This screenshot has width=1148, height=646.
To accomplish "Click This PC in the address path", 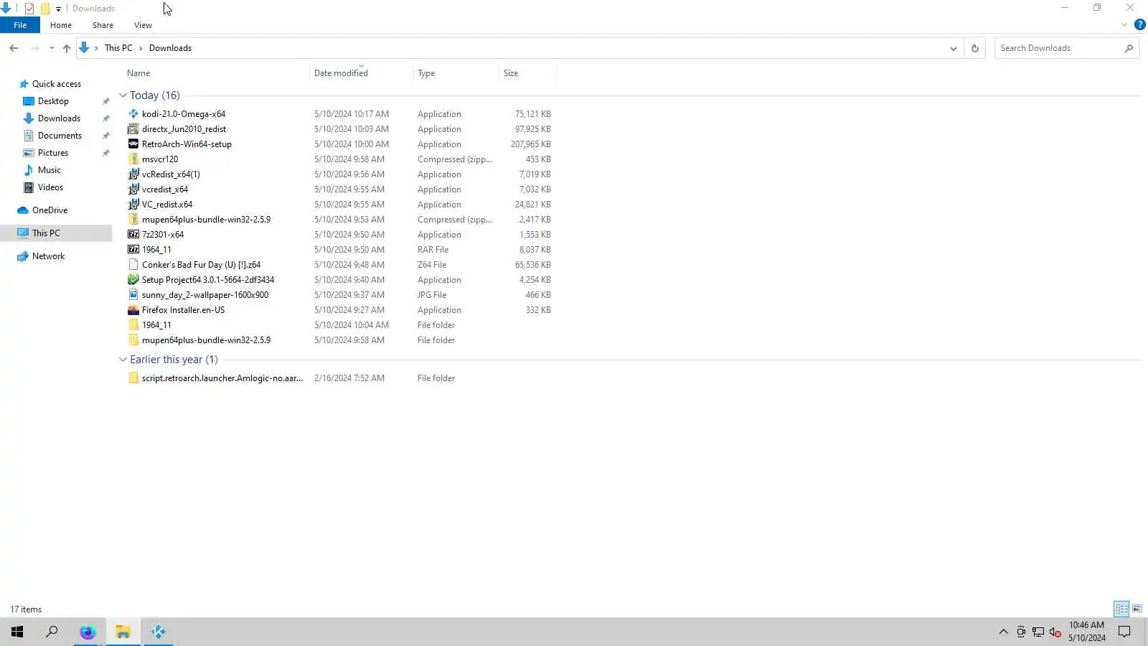I will point(118,48).
